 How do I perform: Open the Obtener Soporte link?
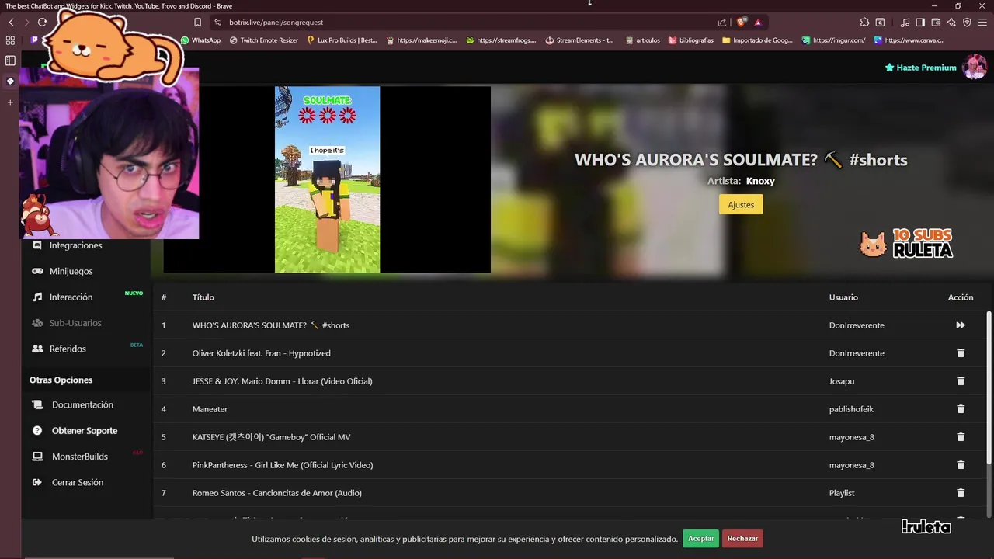point(85,431)
